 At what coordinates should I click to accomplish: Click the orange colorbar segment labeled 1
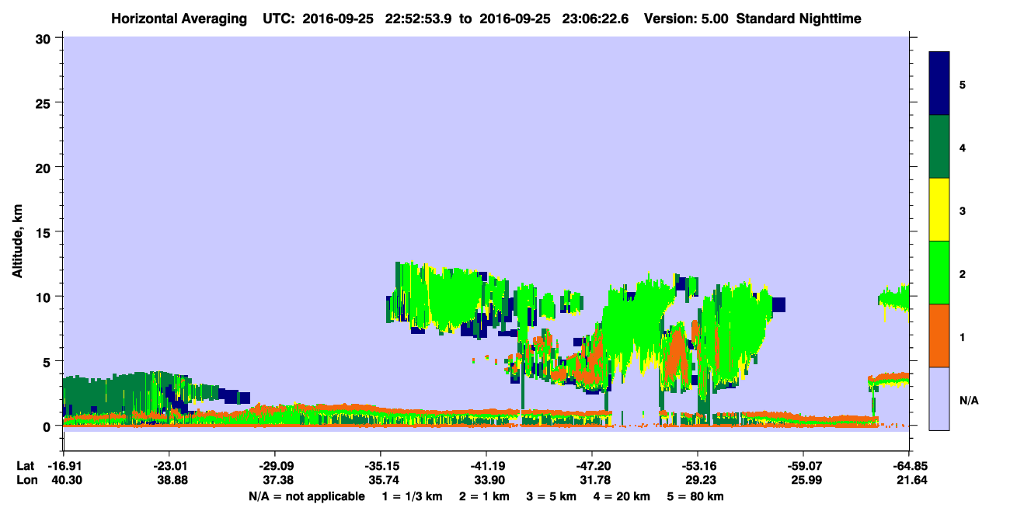(x=939, y=335)
